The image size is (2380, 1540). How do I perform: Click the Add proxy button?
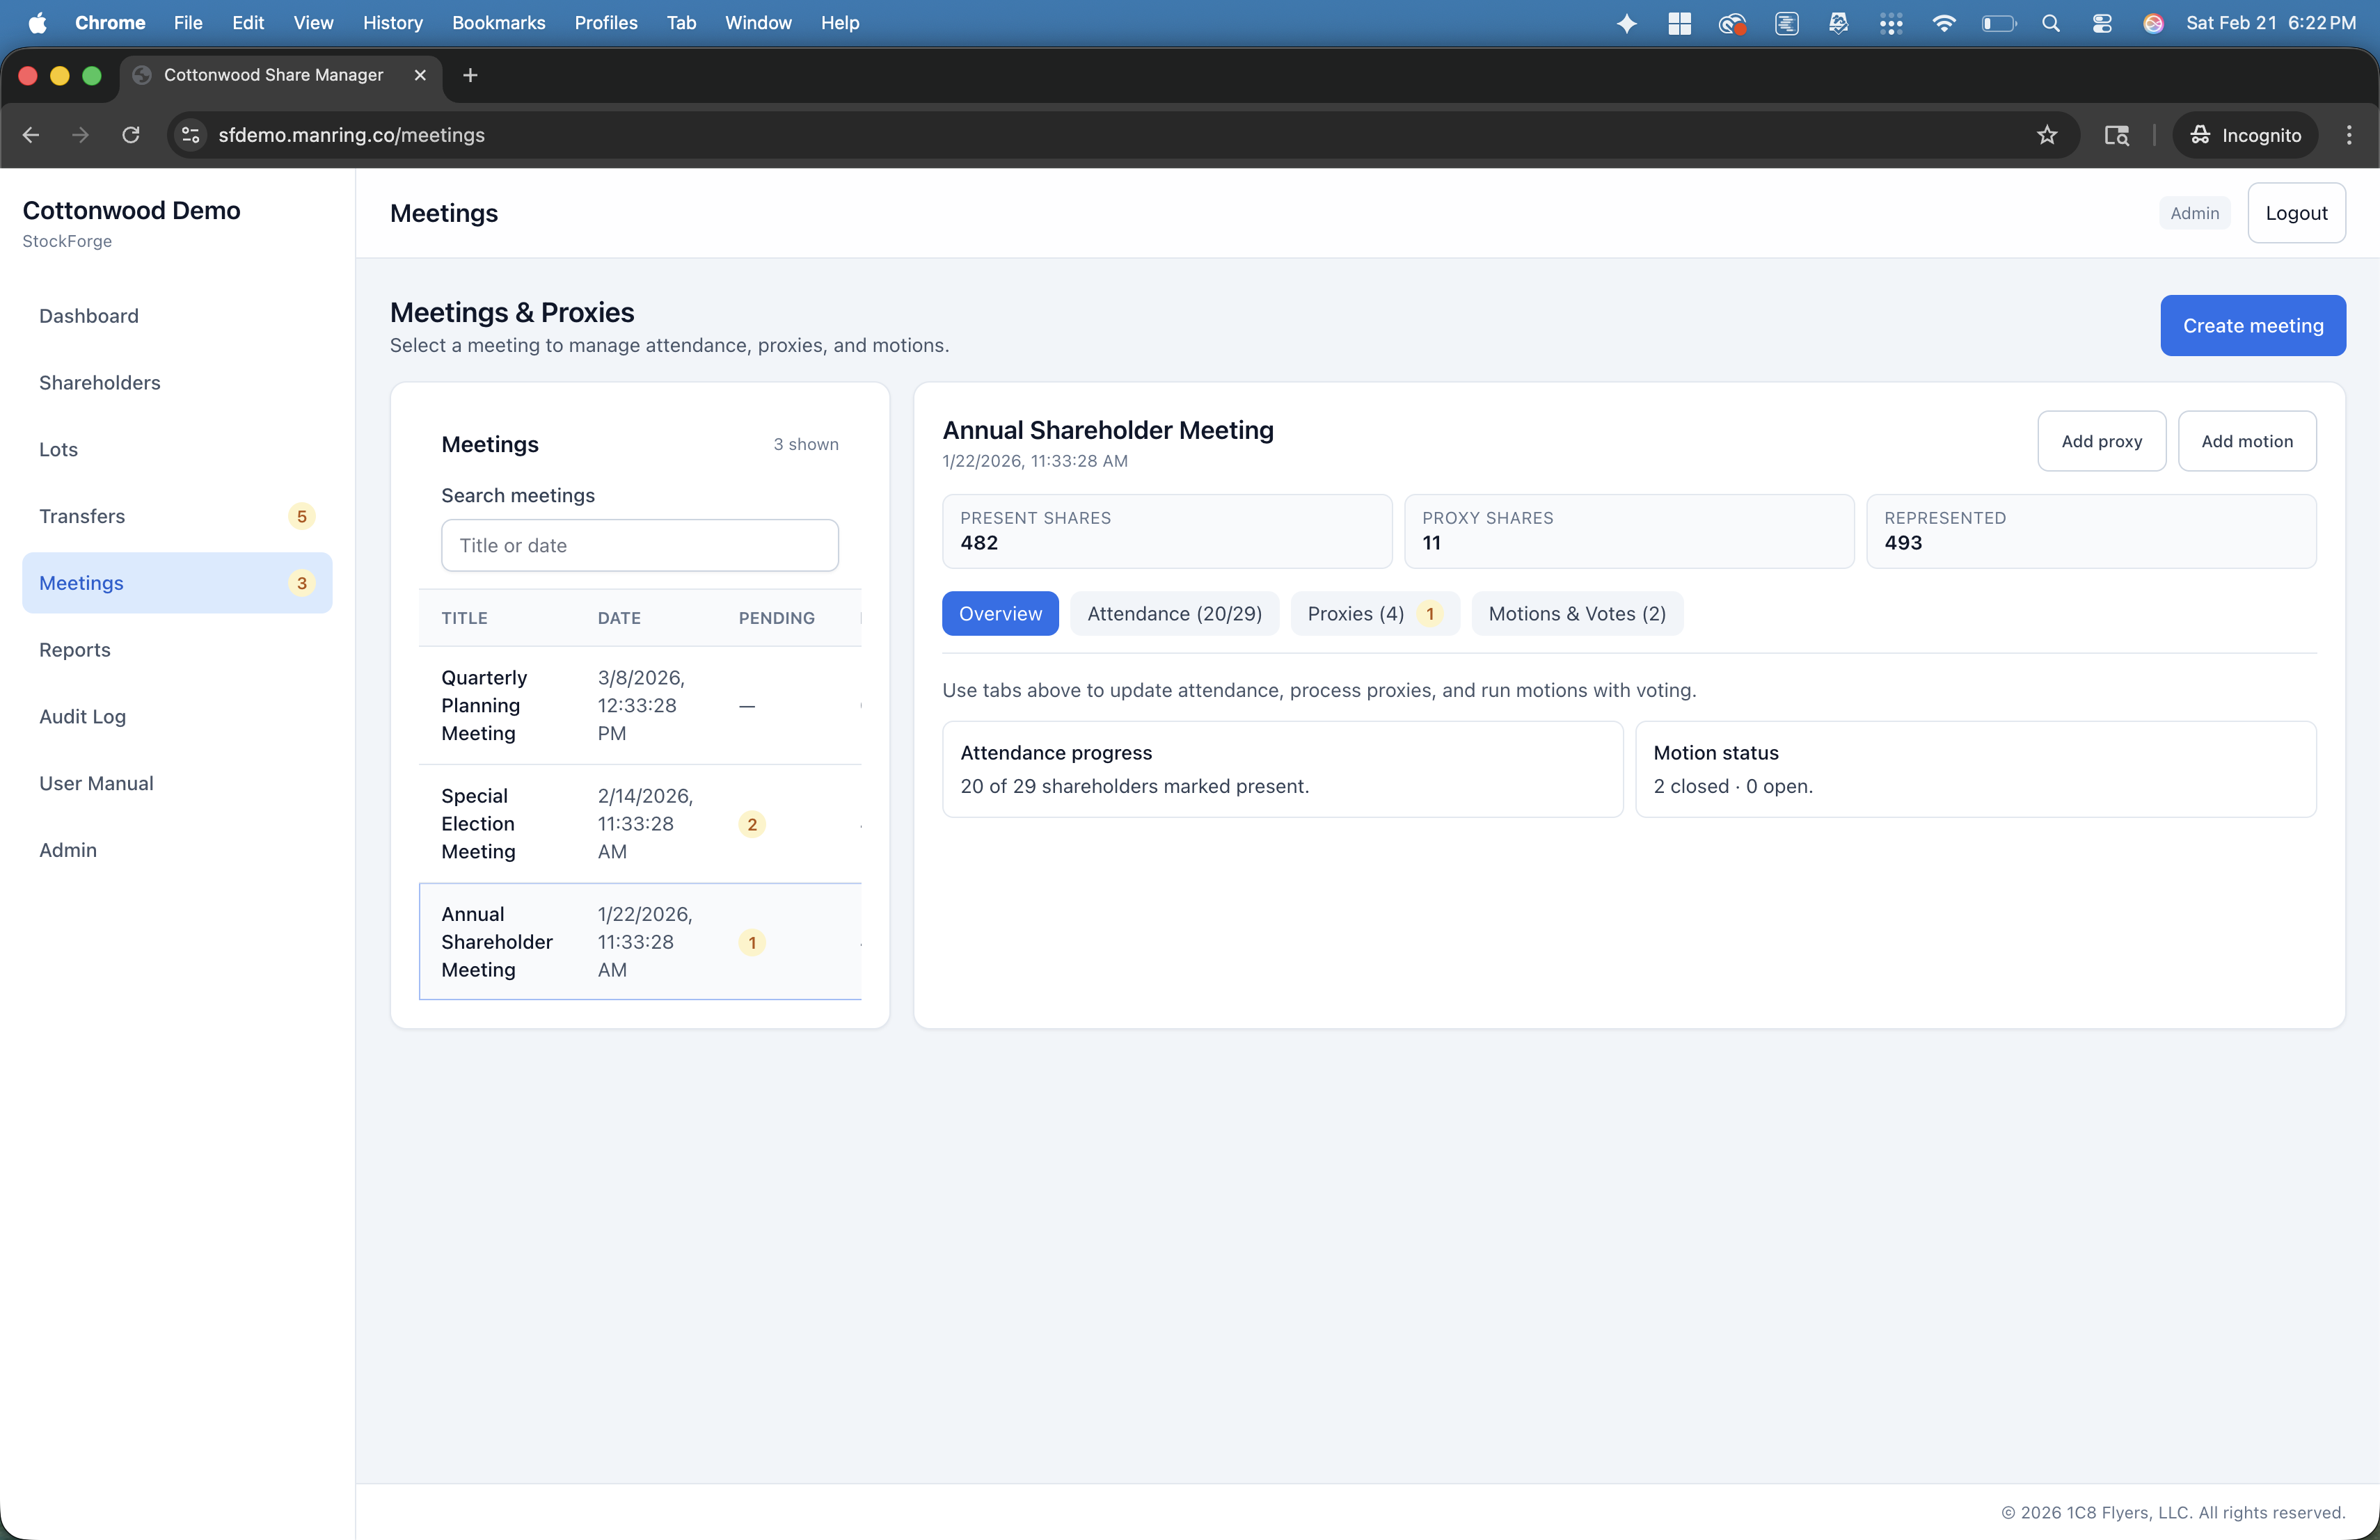[x=2101, y=441]
